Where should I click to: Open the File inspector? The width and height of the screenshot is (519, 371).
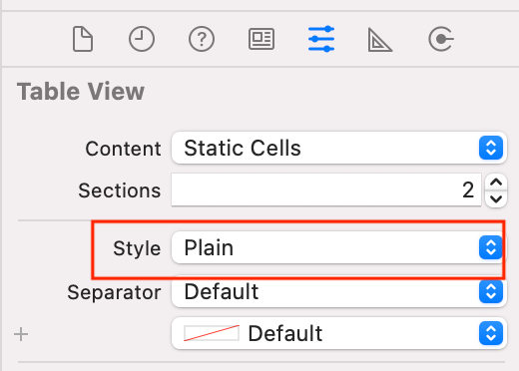pos(83,39)
